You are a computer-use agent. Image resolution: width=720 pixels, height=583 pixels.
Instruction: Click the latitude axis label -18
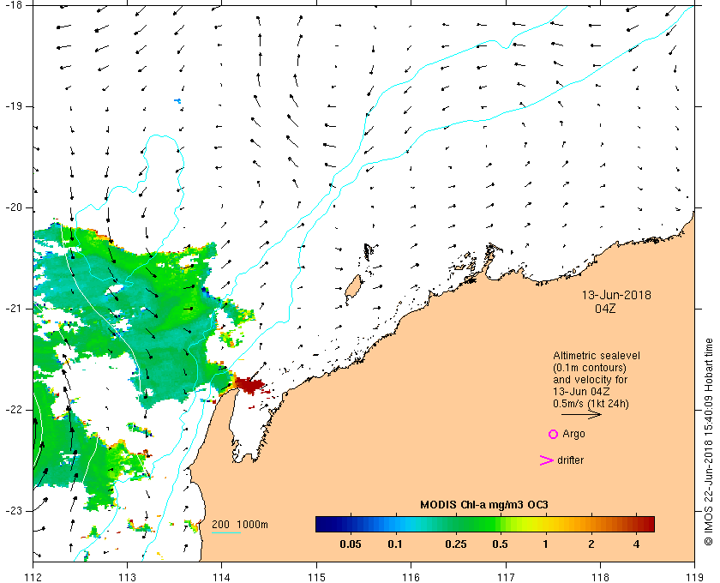12,5
